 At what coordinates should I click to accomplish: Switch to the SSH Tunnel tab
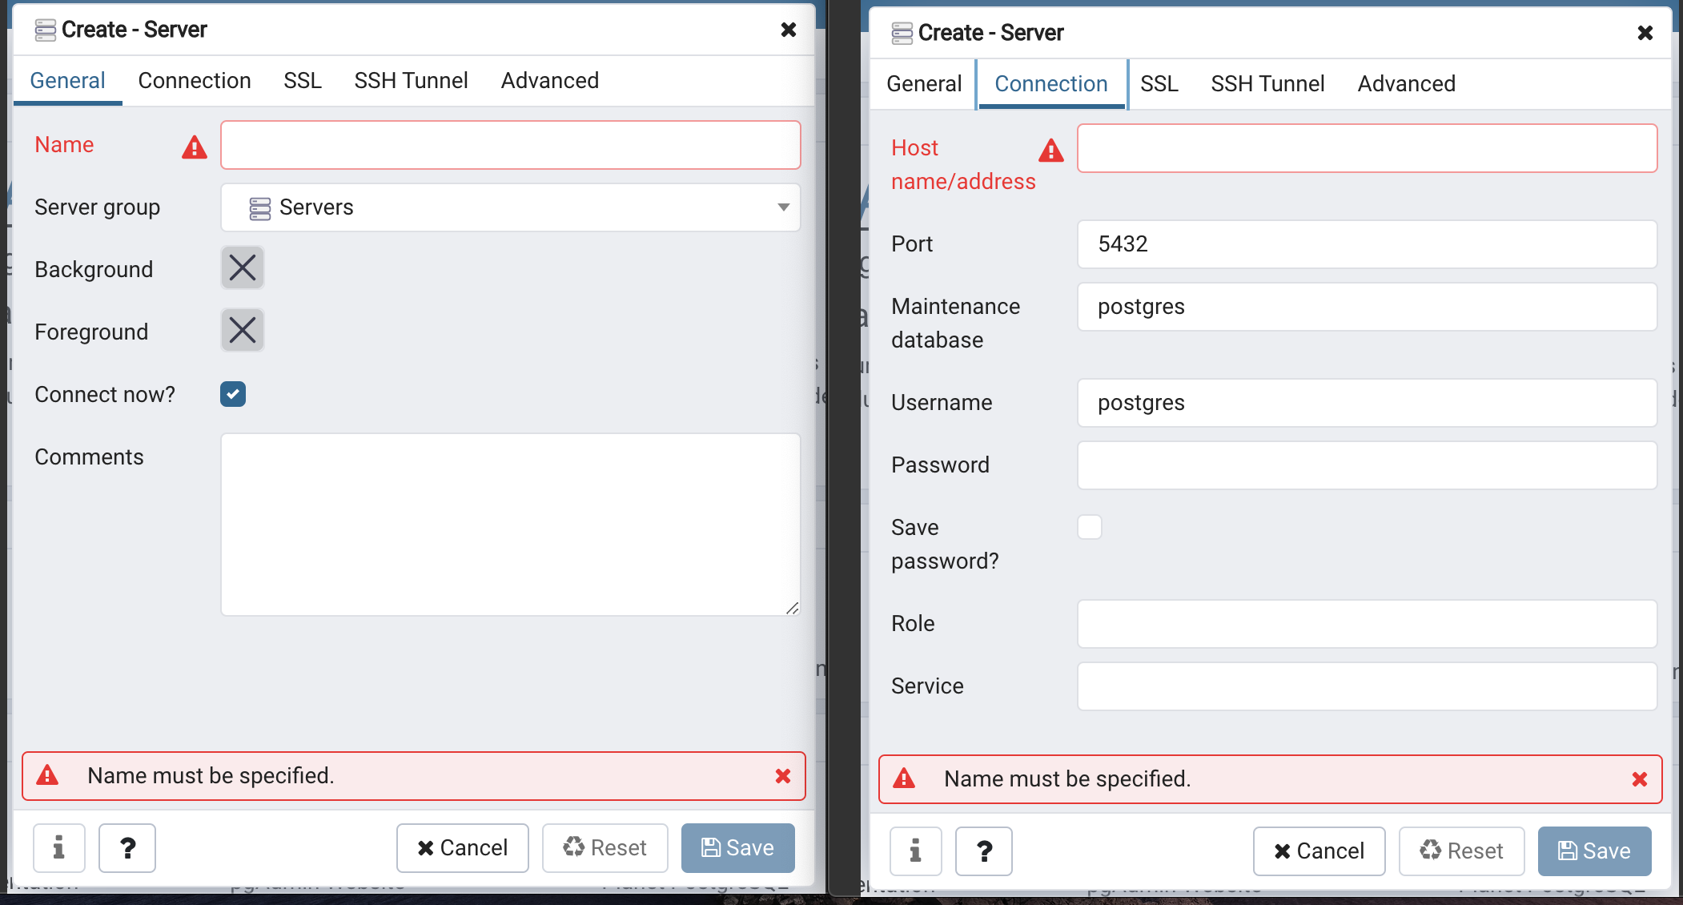[411, 80]
